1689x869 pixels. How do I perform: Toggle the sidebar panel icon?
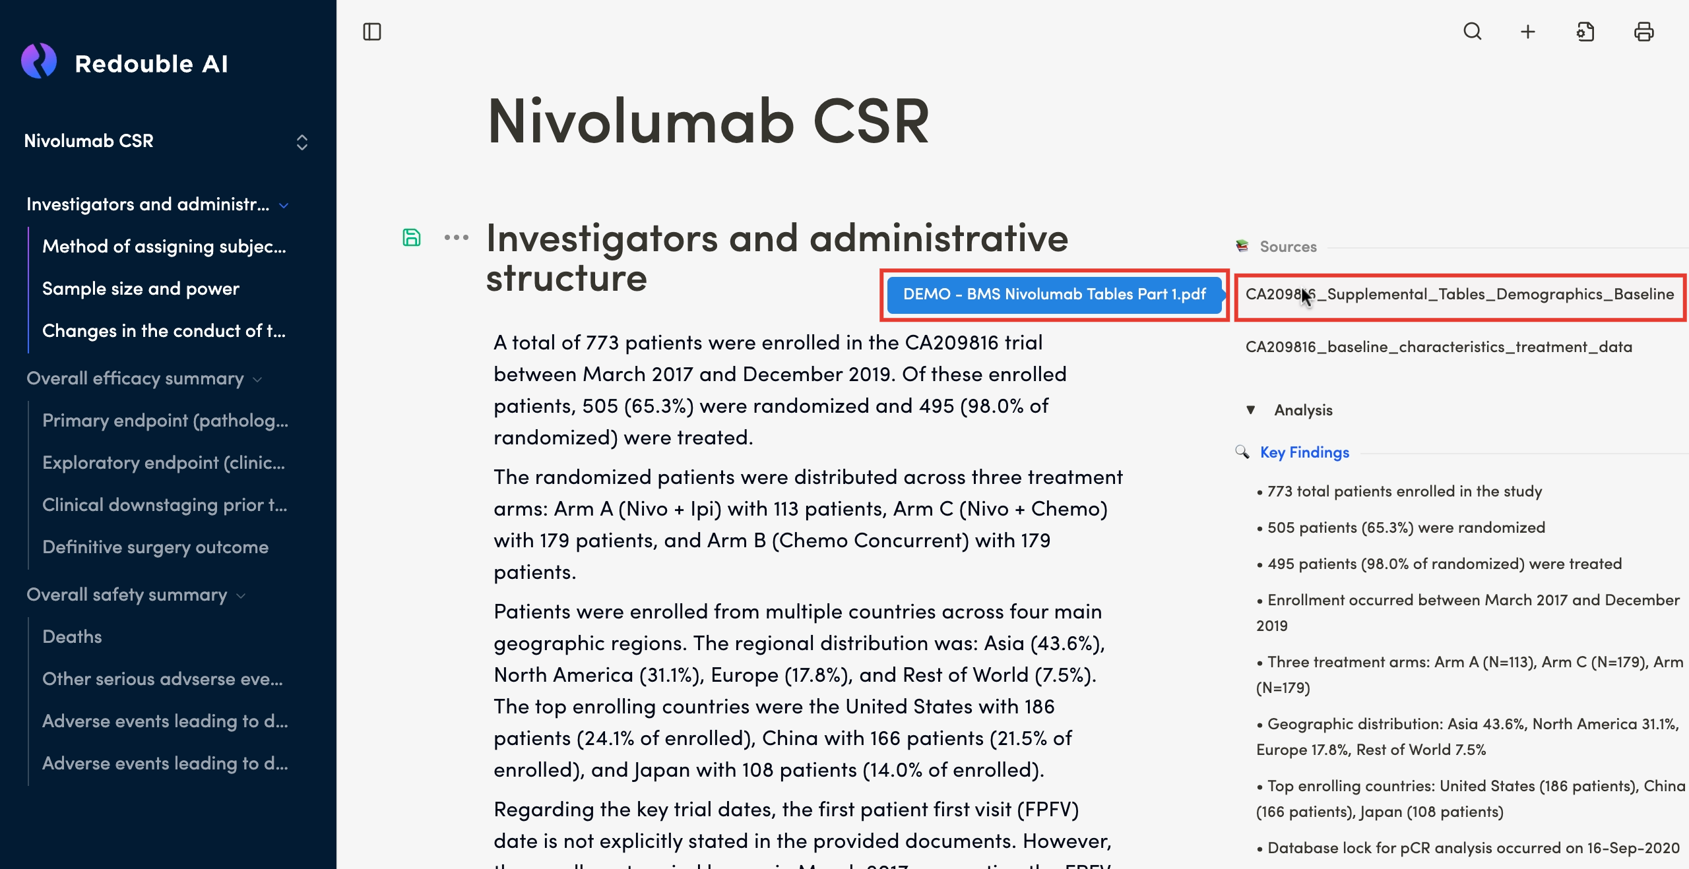tap(372, 32)
